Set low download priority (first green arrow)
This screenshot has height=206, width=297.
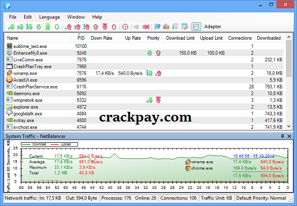point(11,27)
